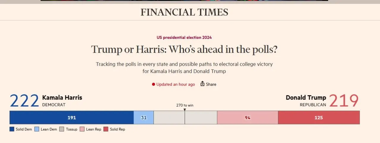Click the Solid Rep legend swatch
This screenshot has width=380, height=143.
(106, 129)
